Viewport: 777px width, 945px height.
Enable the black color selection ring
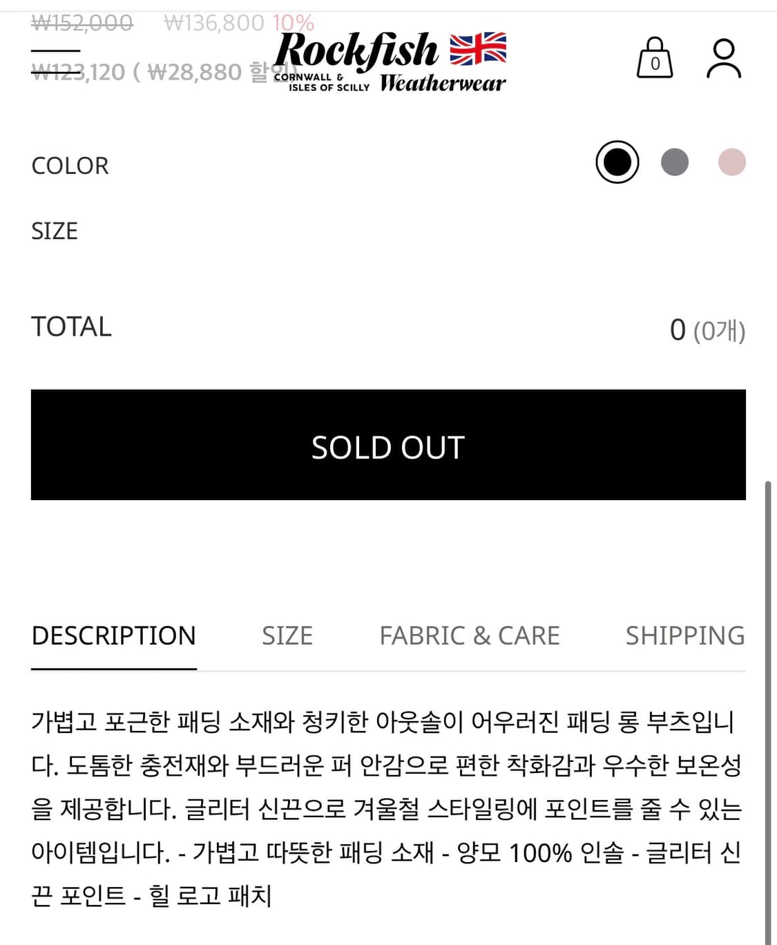tap(617, 162)
